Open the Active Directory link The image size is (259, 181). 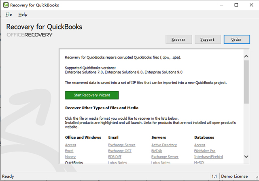[x=164, y=145]
